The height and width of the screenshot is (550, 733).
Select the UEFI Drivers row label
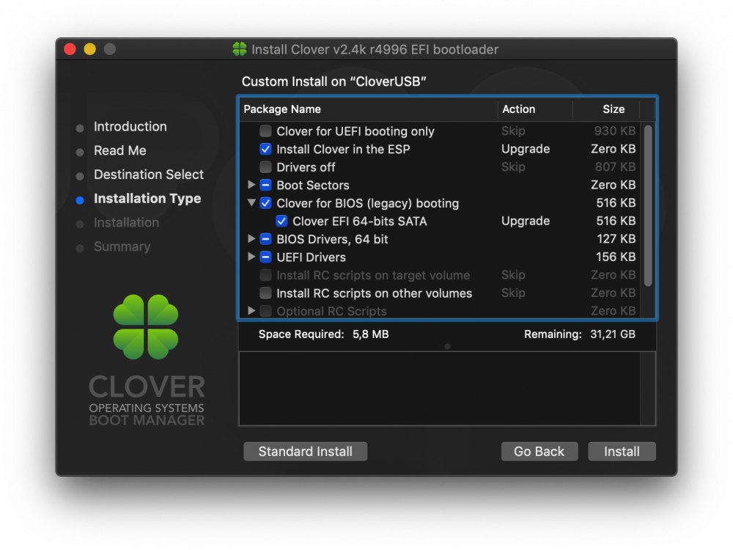tap(311, 257)
